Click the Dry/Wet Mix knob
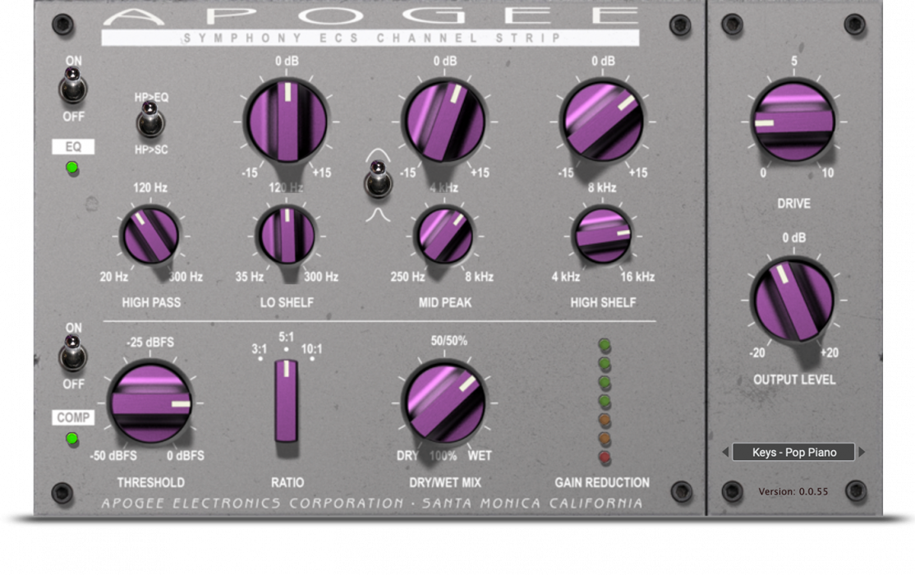The image size is (915, 575). pos(444,404)
